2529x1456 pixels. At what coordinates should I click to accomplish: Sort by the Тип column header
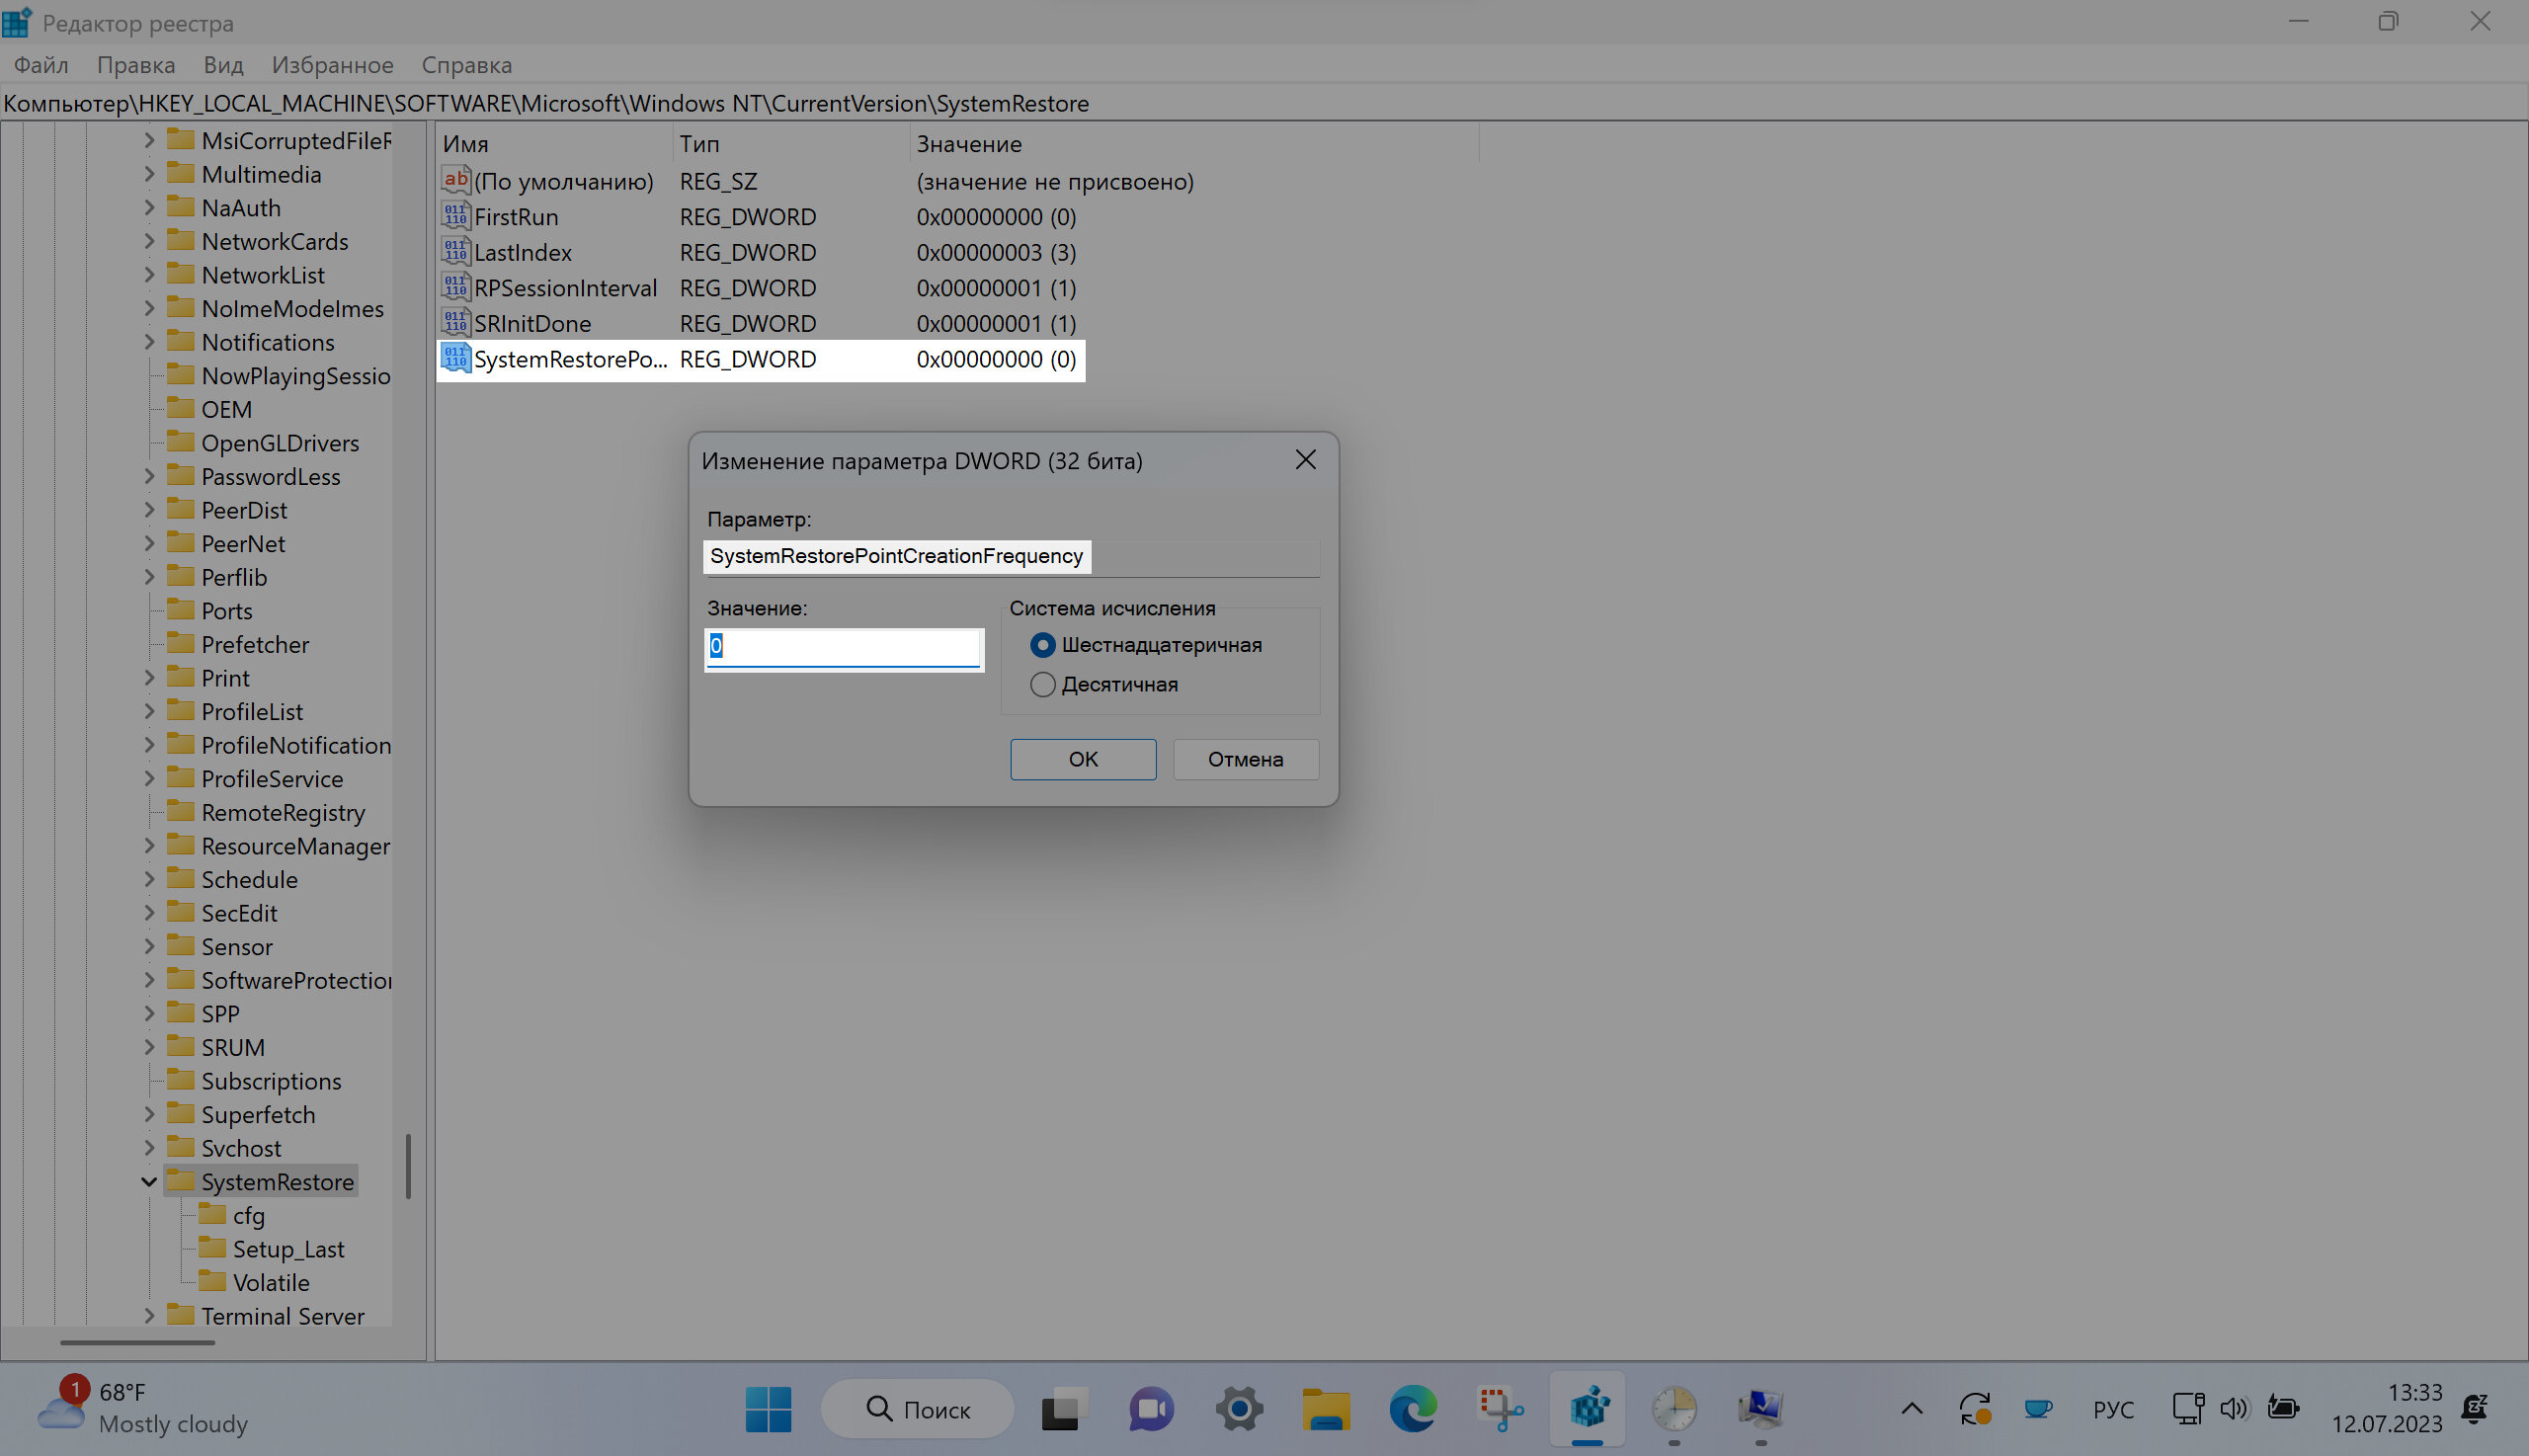(x=791, y=143)
